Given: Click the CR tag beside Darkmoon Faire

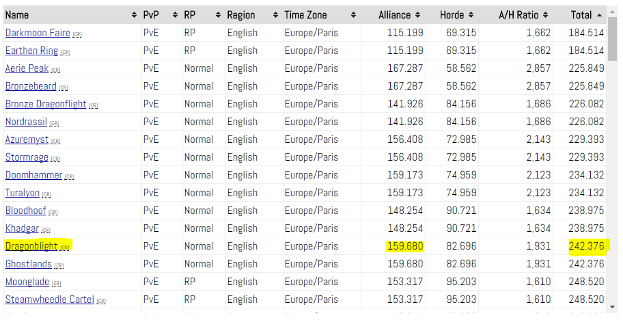Looking at the screenshot, I should point(77,34).
